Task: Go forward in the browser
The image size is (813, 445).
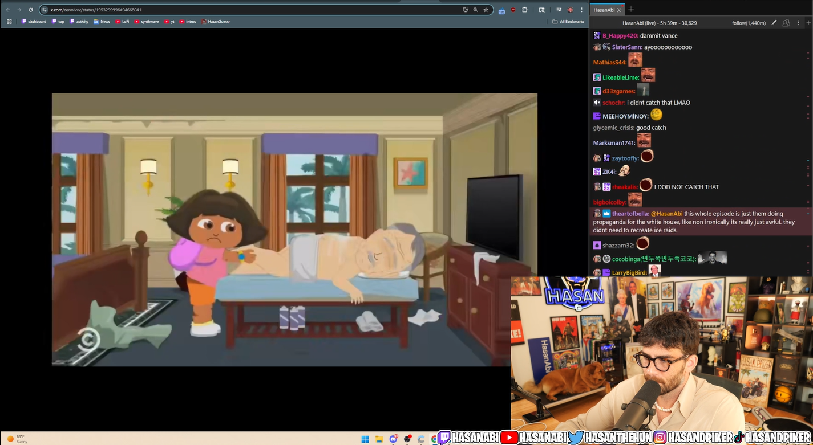Action: [x=19, y=10]
